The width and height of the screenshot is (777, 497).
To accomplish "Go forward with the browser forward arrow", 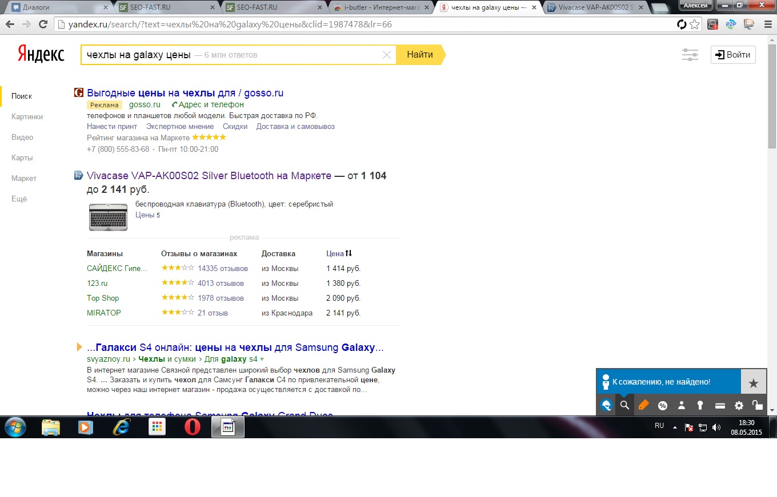I will 26,25.
